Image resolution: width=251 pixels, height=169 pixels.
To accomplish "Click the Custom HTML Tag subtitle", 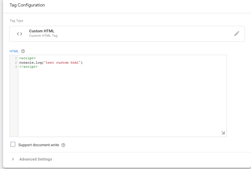I will pos(43,36).
